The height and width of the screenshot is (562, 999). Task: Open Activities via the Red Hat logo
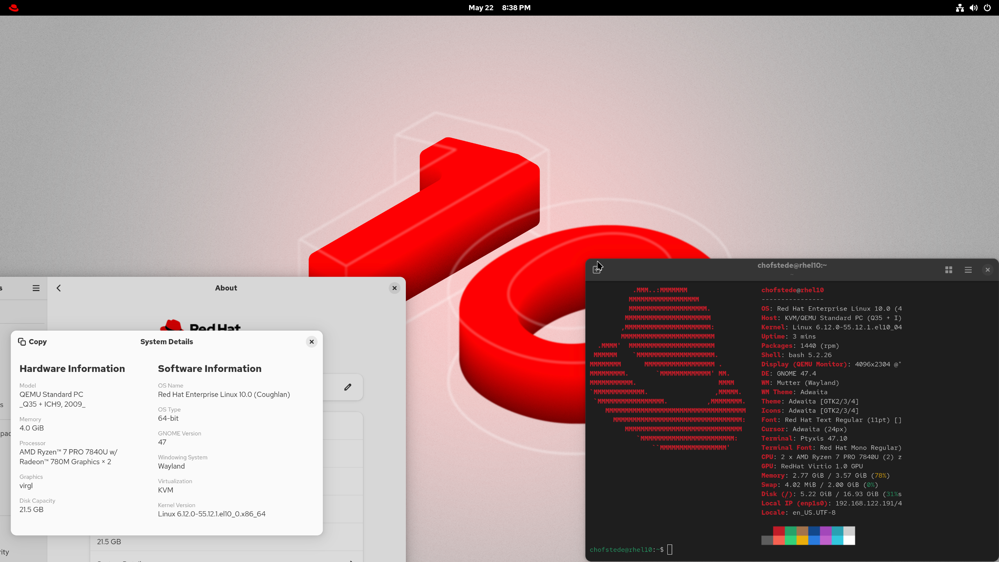click(14, 8)
